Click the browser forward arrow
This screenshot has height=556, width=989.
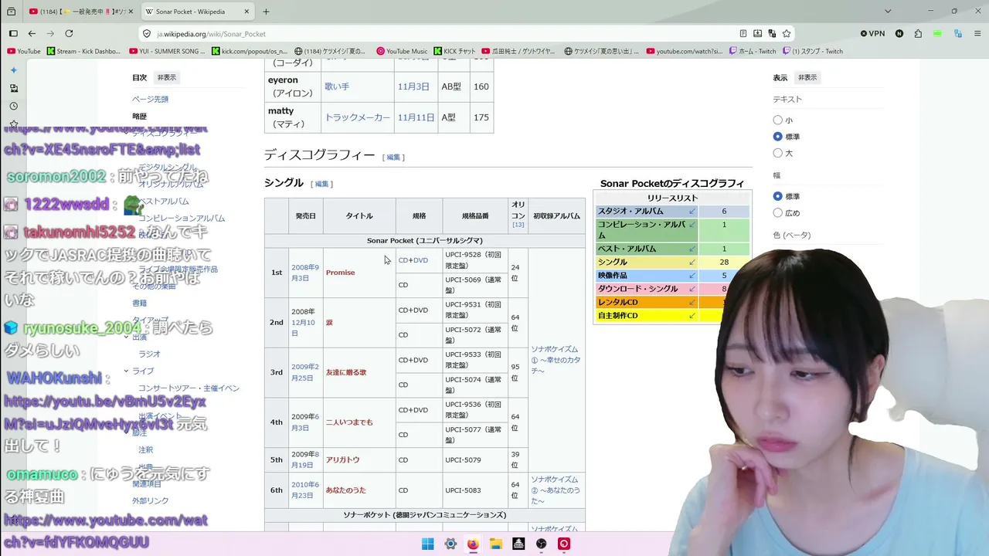(x=50, y=33)
